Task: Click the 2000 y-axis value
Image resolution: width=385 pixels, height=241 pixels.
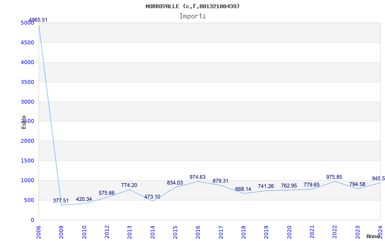Action: (x=27, y=141)
